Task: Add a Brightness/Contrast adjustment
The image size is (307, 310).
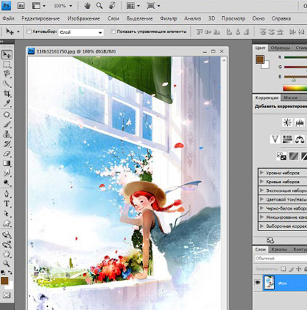Action: pyautogui.click(x=287, y=122)
